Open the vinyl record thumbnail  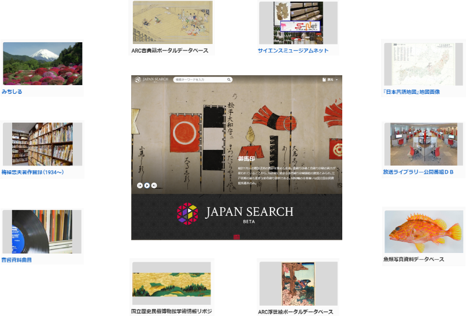[42, 232]
